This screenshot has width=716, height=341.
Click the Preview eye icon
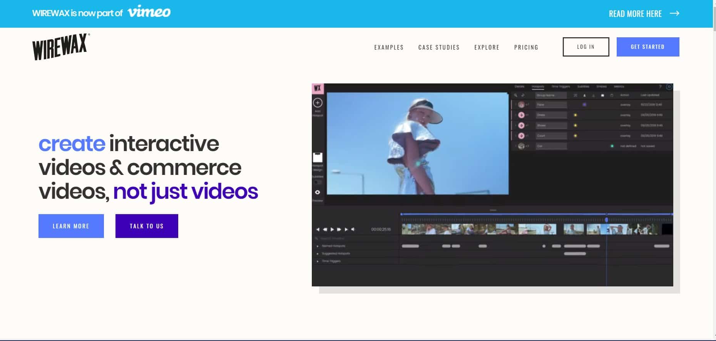point(318,192)
